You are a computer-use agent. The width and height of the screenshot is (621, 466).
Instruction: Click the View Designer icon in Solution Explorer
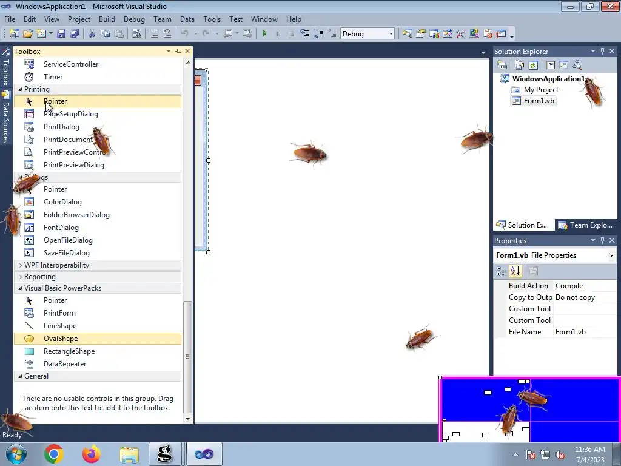(563, 65)
